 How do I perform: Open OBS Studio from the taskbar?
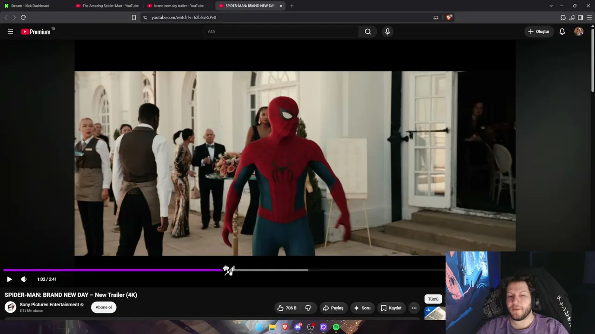coord(311,328)
